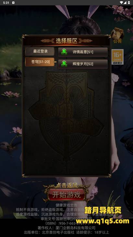The image size is (133, 237).
Task: Tap the 开始游戏 start button
Action: [66, 195]
